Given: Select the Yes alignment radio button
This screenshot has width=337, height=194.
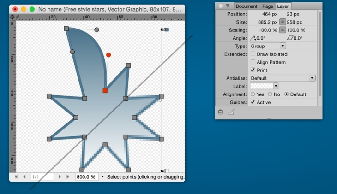Looking at the screenshot, I should pyautogui.click(x=253, y=94).
